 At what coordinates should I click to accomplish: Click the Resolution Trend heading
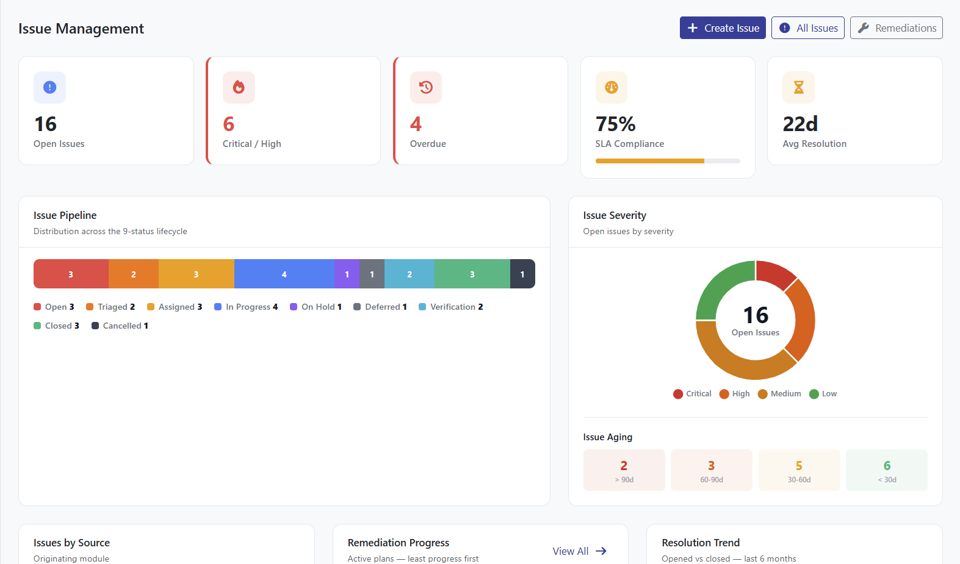point(701,543)
